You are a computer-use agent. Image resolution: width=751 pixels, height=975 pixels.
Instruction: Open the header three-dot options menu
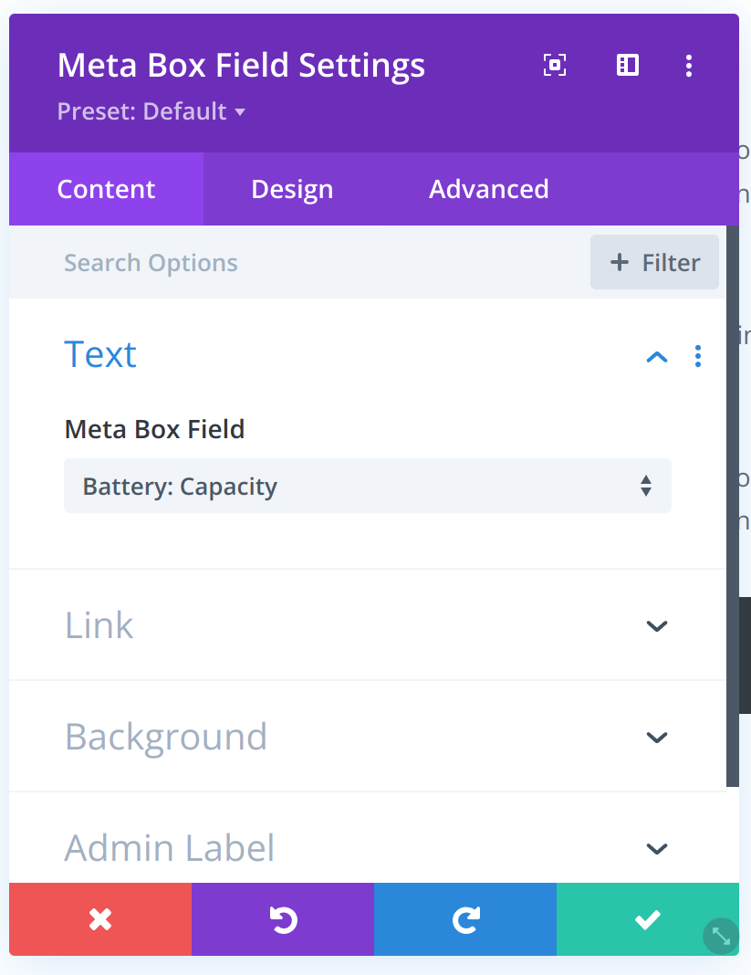(689, 65)
